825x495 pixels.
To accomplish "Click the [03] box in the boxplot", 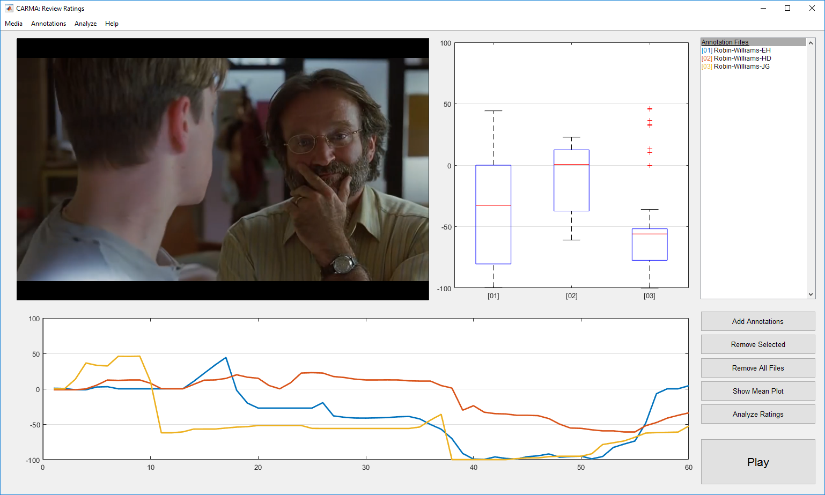I will [650, 245].
